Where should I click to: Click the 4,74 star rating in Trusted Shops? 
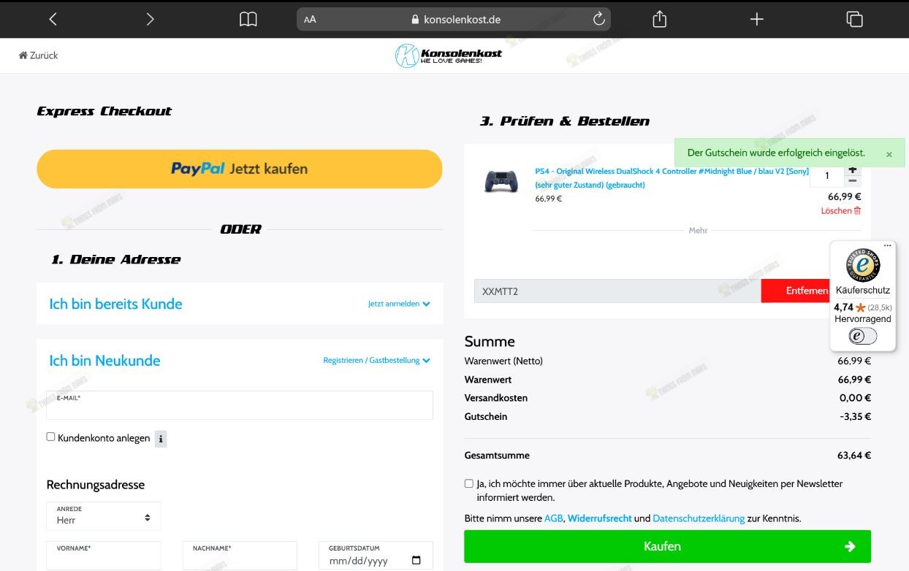849,307
